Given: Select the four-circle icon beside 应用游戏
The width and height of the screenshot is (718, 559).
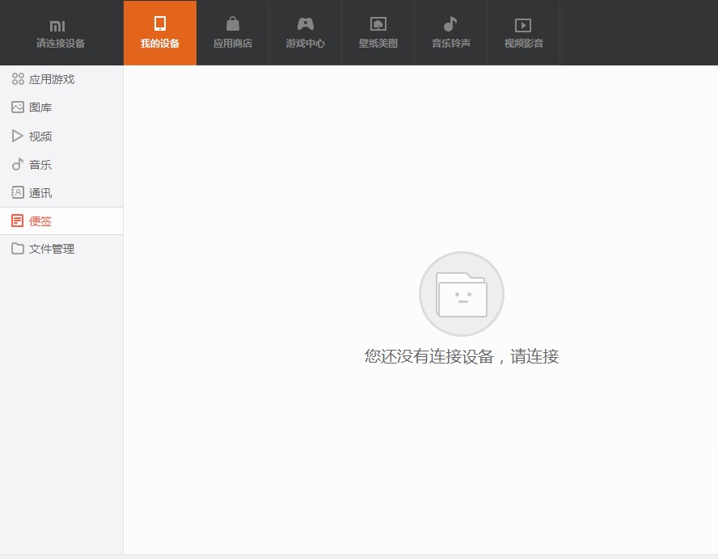Looking at the screenshot, I should (x=18, y=79).
